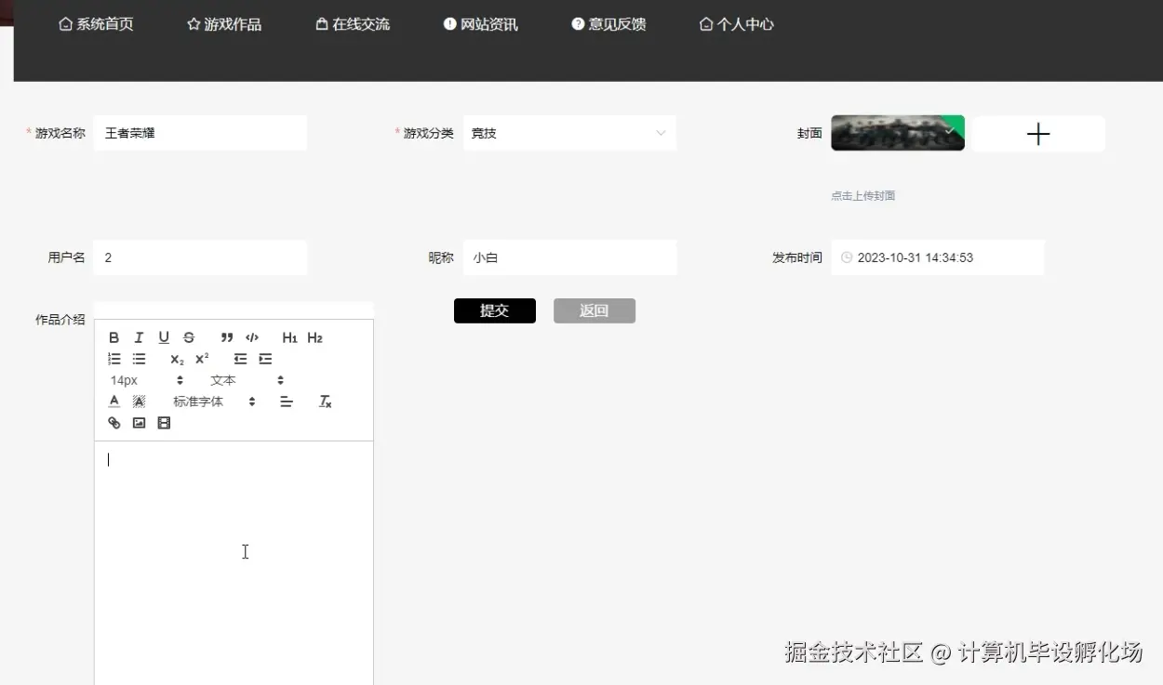Toggle ordered list formatting
Viewport: 1163px width, 685px height.
pyautogui.click(x=114, y=359)
